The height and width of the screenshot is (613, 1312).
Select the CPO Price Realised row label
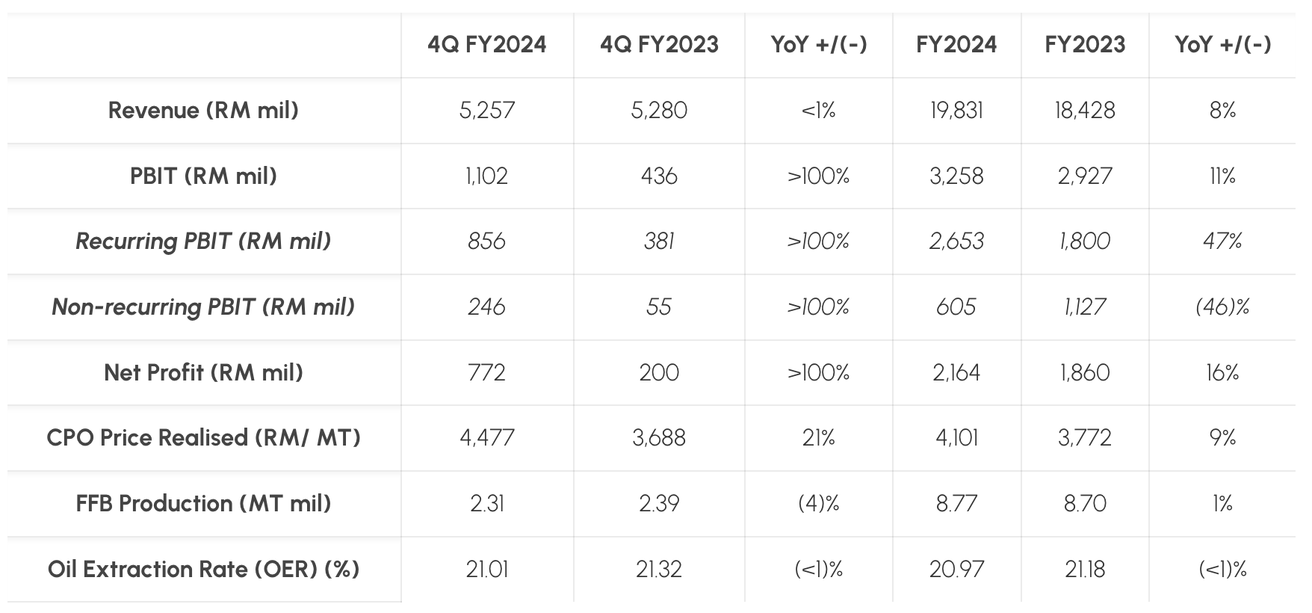point(203,438)
